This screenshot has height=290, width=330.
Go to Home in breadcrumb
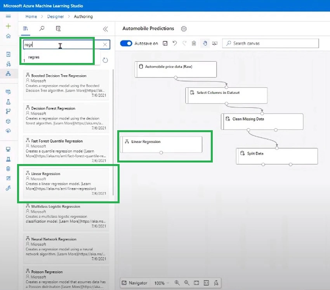(31, 16)
